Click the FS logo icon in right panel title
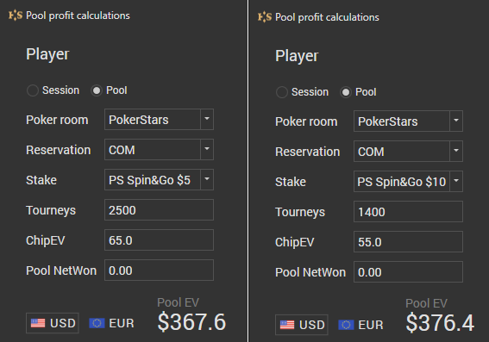 pyautogui.click(x=265, y=17)
